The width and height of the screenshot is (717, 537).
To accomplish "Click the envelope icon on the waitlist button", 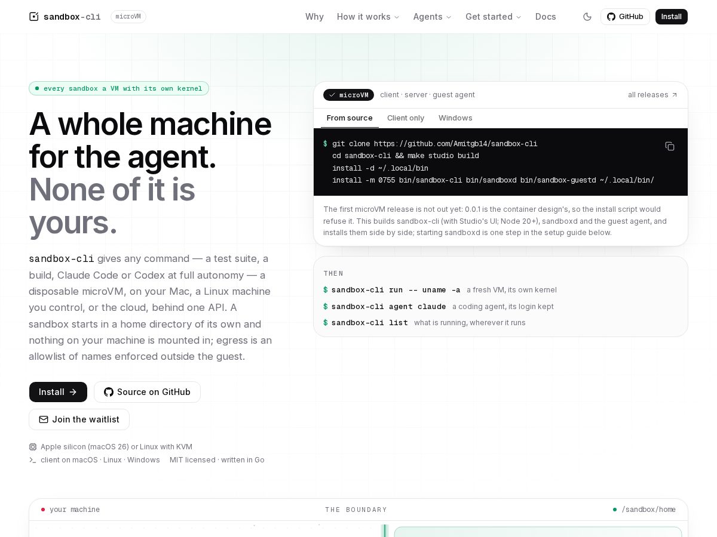I will (44, 419).
